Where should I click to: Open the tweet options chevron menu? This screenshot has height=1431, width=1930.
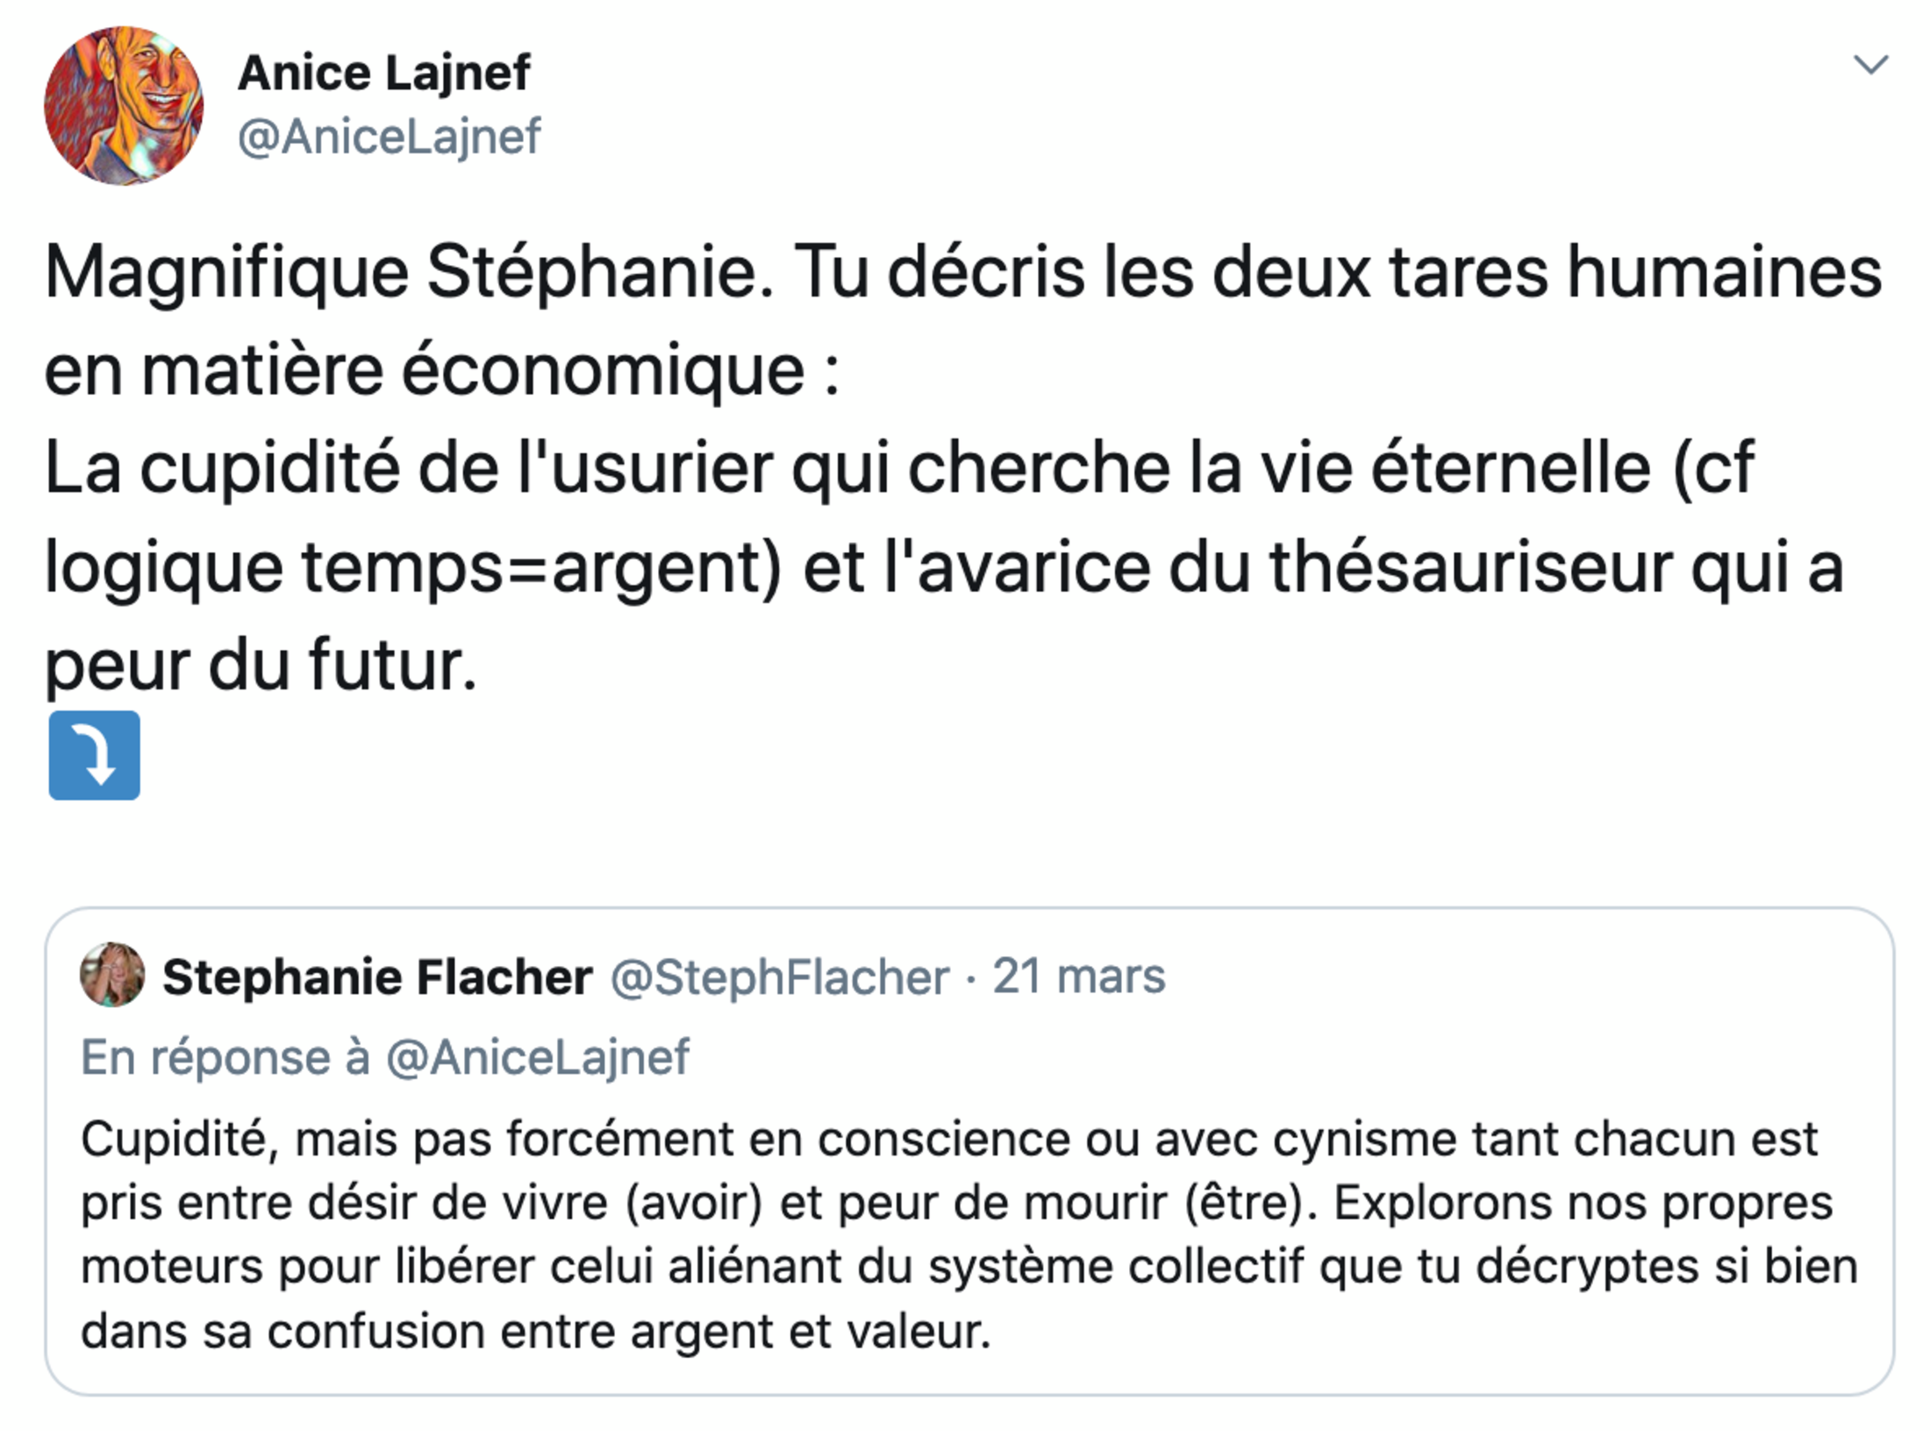pos(1869,65)
